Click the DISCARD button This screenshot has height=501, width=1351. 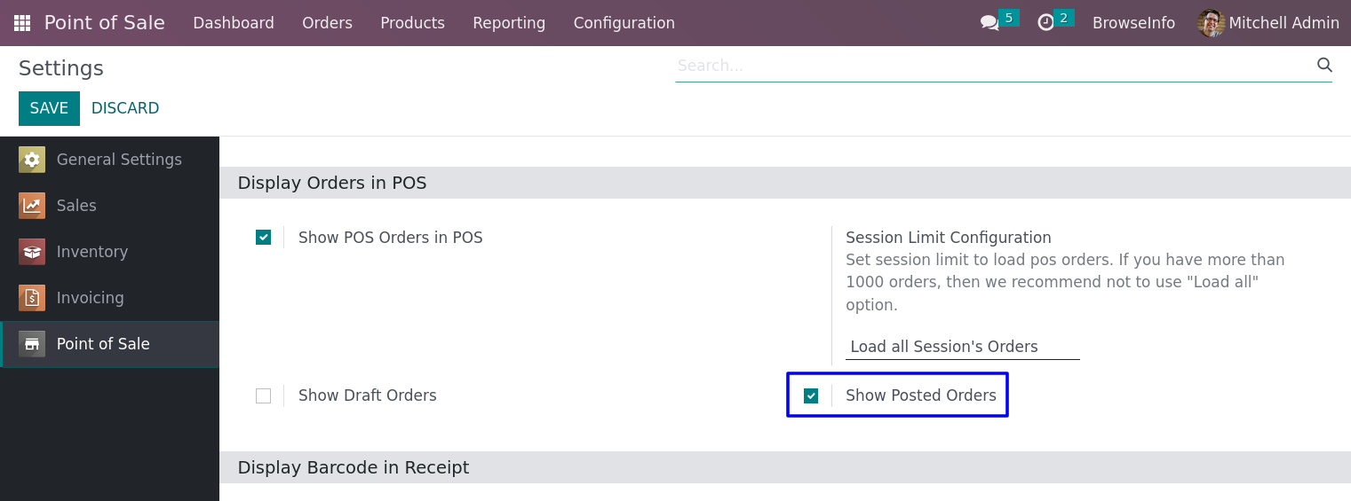click(x=125, y=108)
